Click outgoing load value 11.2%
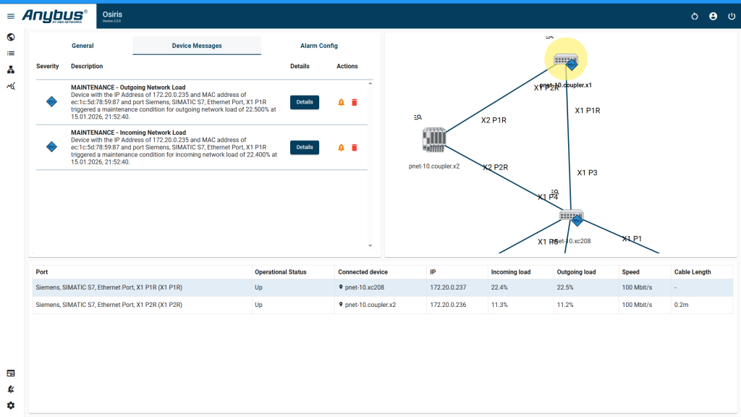741x417 pixels. point(564,305)
